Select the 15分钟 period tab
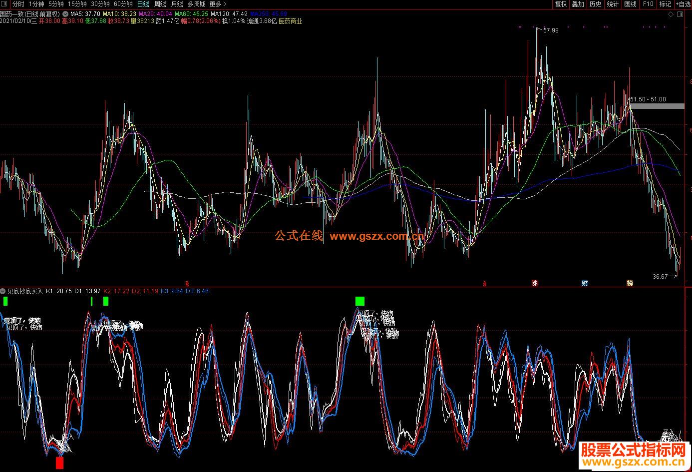This screenshot has width=692, height=472. click(x=77, y=4)
